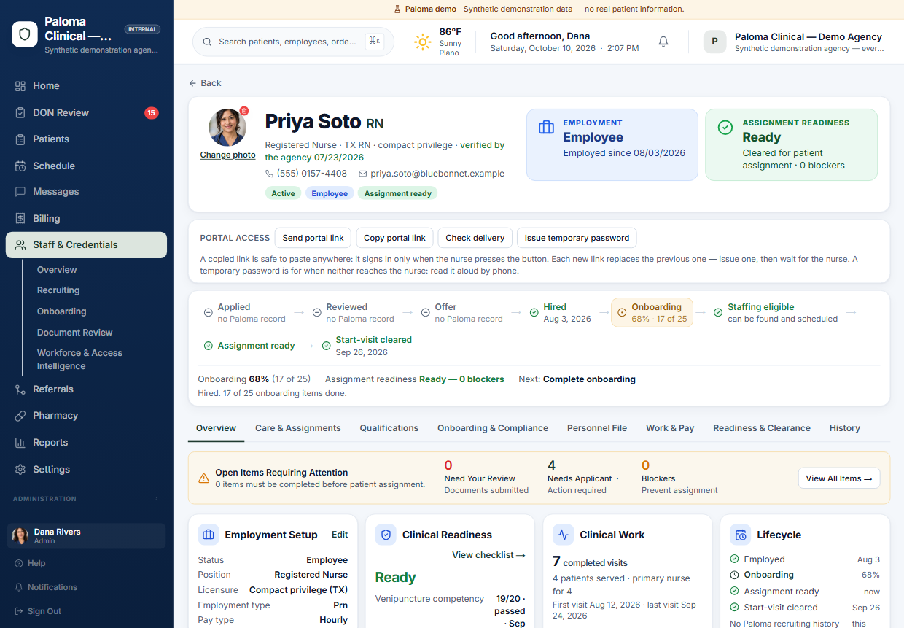
Task: Select Staff & Credentials in sidebar
Action: point(86,245)
